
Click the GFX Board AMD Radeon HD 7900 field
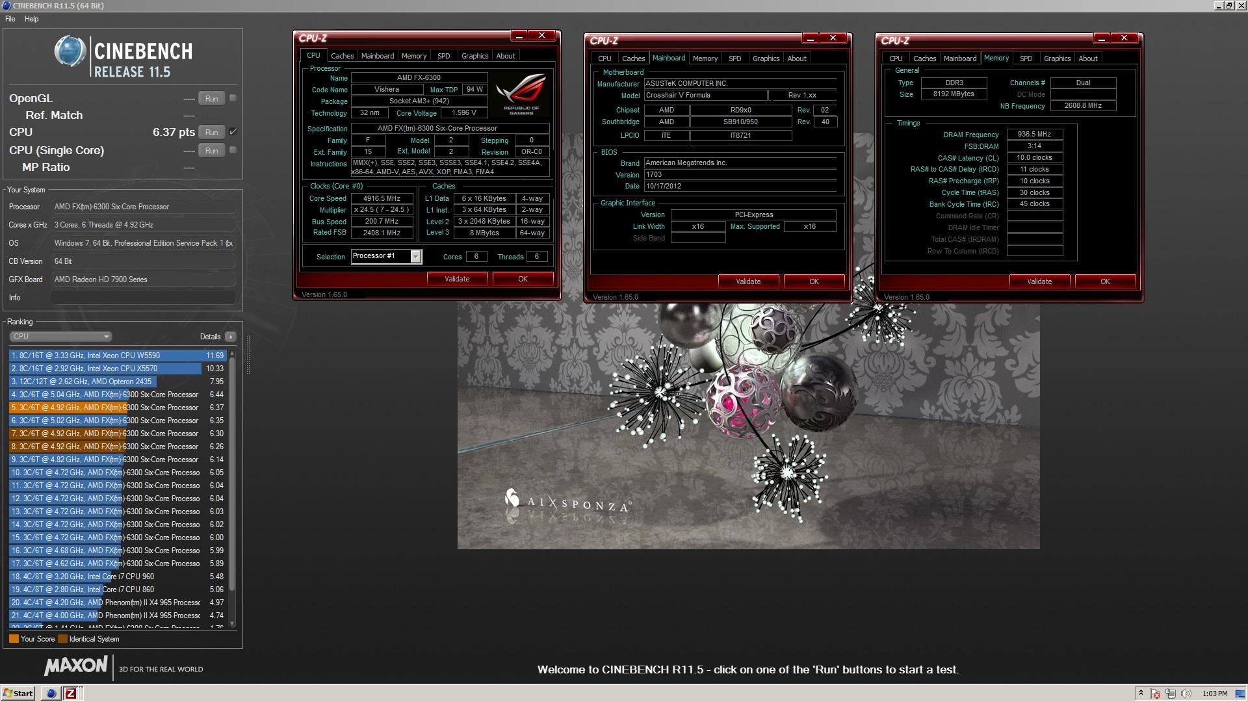(x=143, y=279)
